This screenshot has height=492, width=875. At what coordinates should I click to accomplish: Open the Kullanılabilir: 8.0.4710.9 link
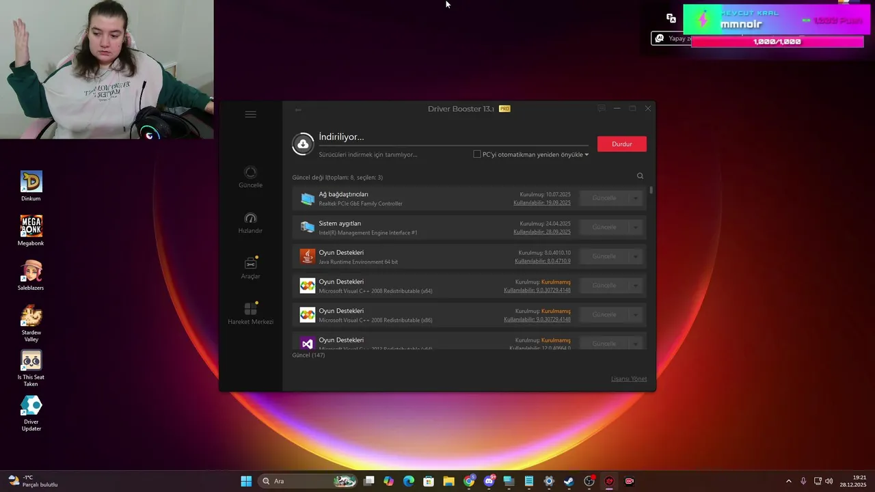[543, 261]
